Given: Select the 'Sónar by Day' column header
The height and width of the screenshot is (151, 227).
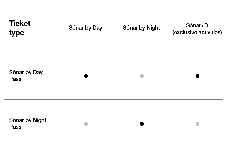Looking at the screenshot, I should [85, 28].
